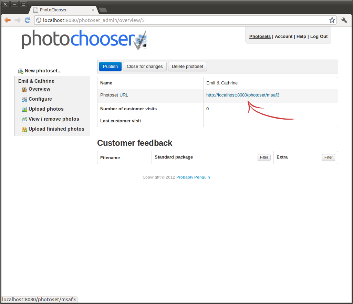
Task: Click the Close for changes button
Action: [145, 67]
